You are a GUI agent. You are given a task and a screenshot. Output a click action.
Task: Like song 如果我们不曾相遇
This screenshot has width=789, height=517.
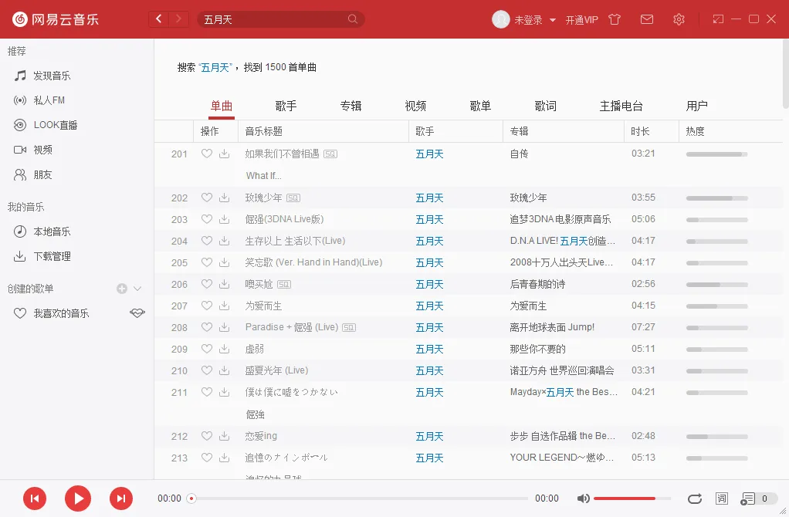point(207,154)
